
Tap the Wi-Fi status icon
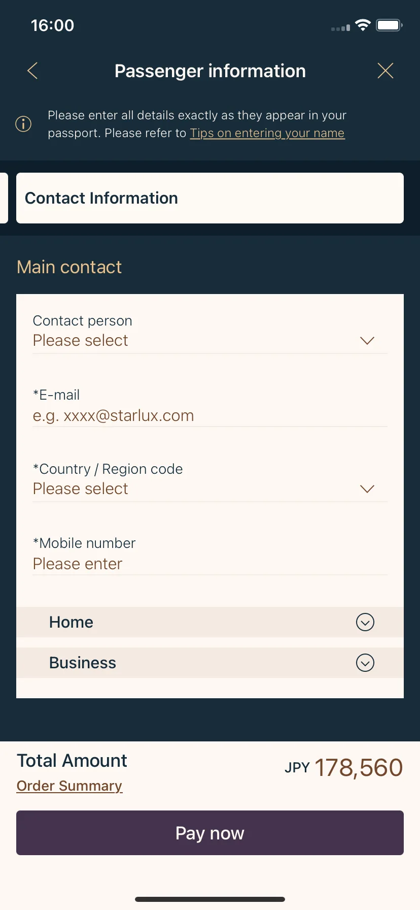[363, 25]
